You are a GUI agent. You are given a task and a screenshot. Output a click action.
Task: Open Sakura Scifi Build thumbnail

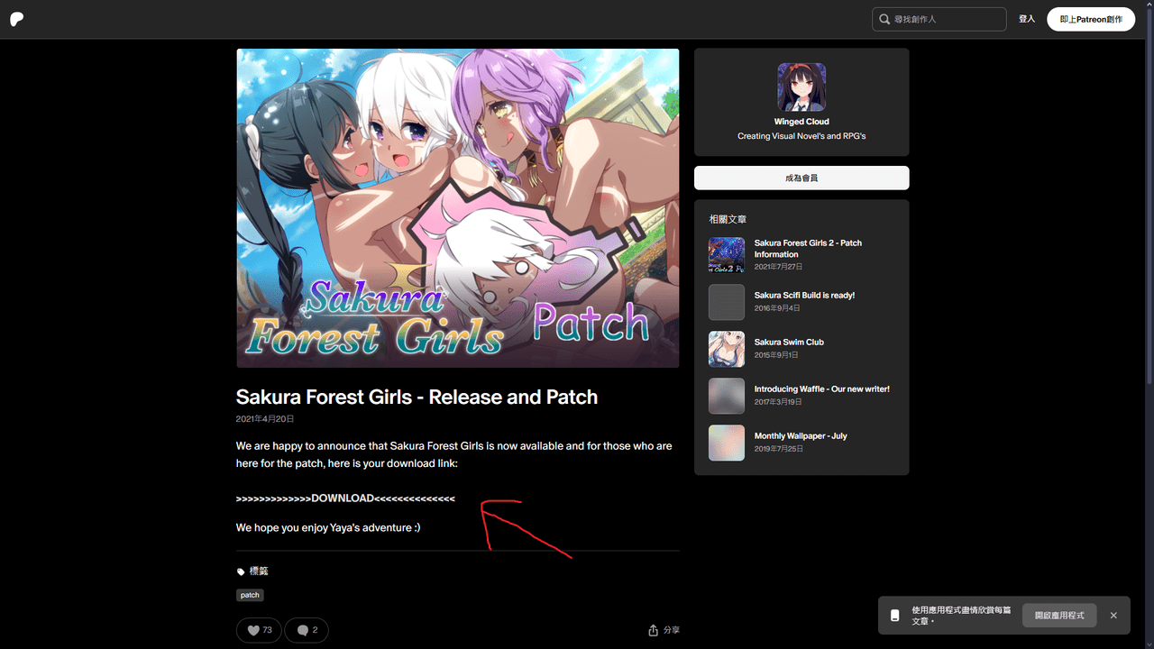[x=727, y=302]
